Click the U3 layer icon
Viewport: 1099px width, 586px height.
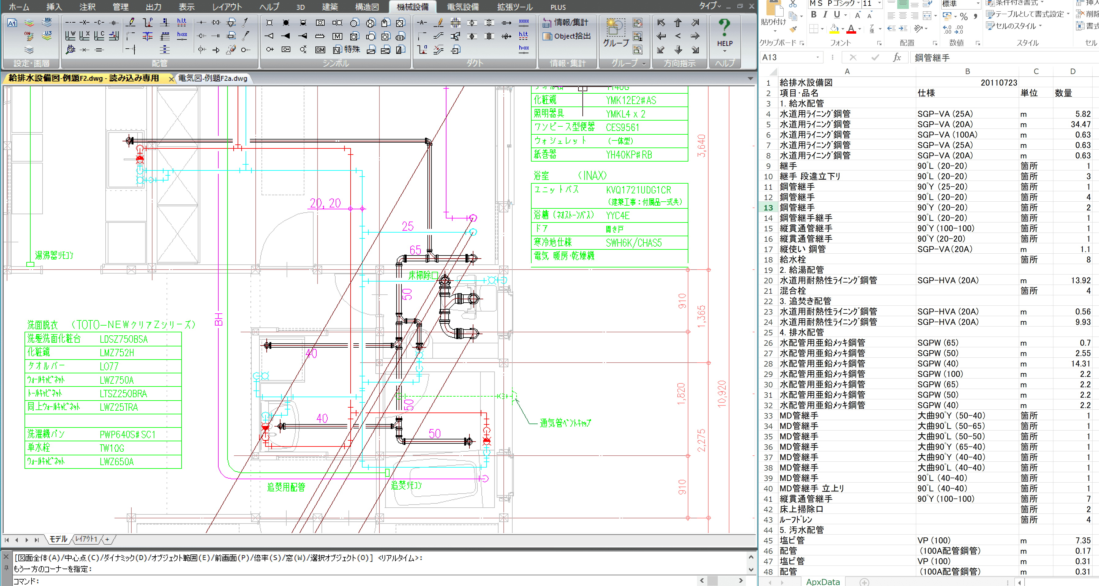coord(47,36)
